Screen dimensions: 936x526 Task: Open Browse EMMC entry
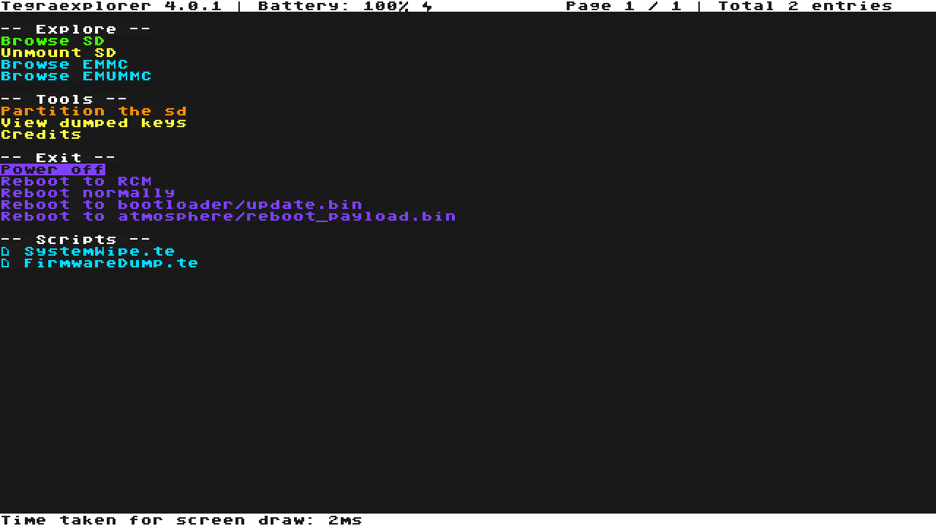coord(64,64)
